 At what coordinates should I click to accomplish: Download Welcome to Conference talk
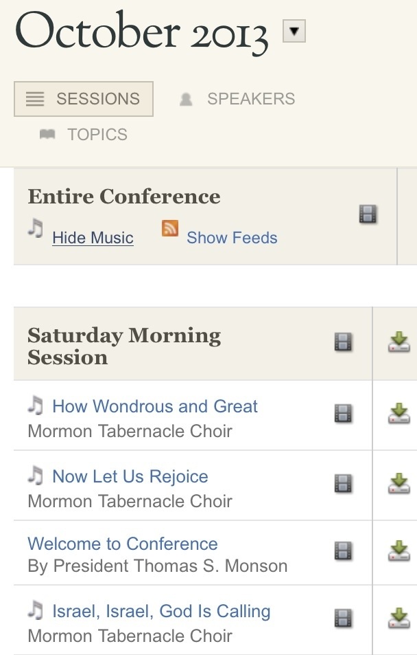coord(399,551)
